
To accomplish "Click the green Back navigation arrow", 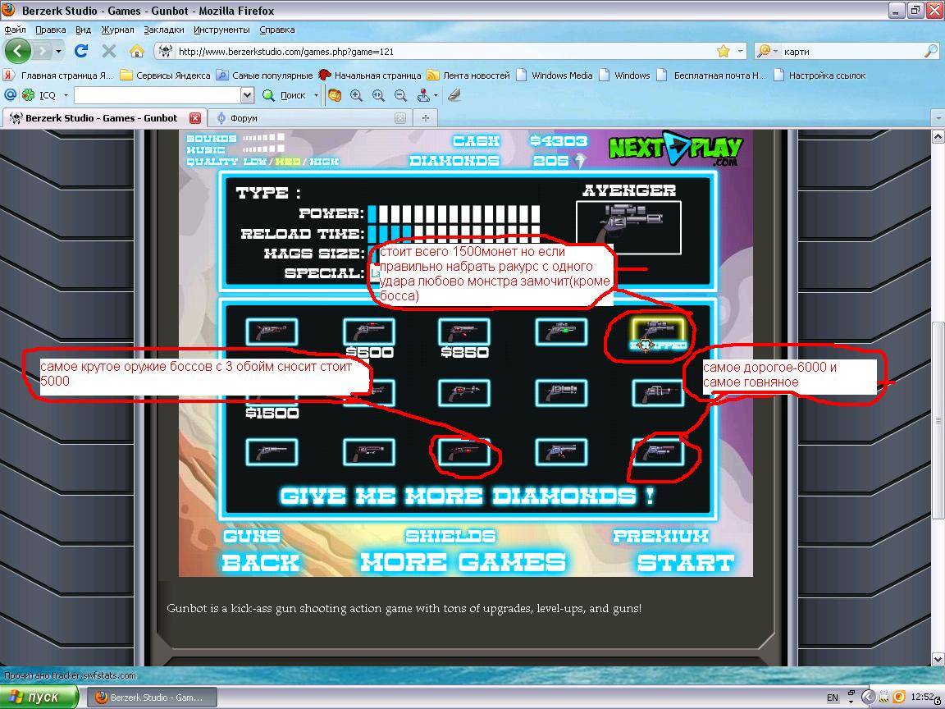I will click(17, 51).
